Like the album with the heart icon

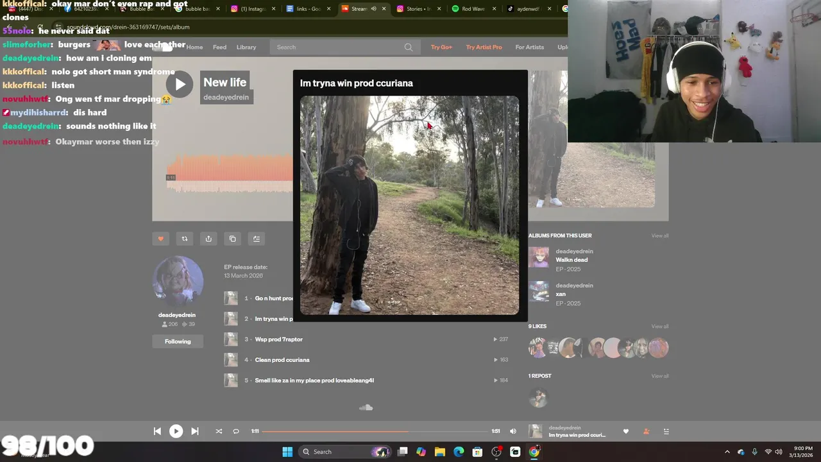click(x=160, y=239)
